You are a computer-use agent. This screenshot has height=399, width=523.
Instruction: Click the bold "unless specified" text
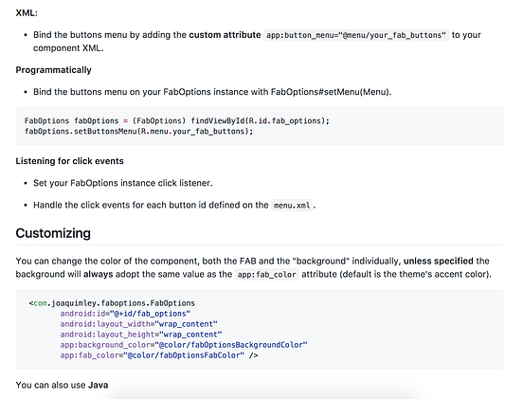click(439, 261)
